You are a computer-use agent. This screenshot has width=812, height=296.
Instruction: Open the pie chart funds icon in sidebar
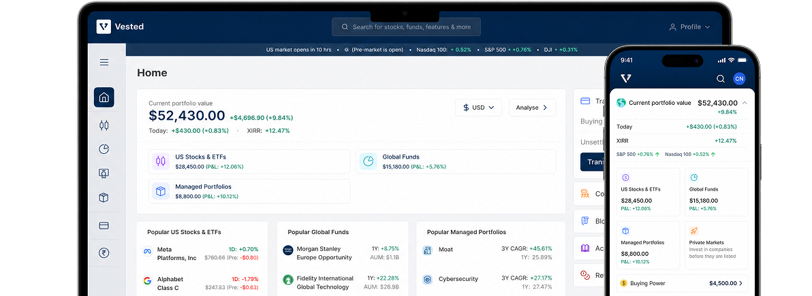(104, 149)
